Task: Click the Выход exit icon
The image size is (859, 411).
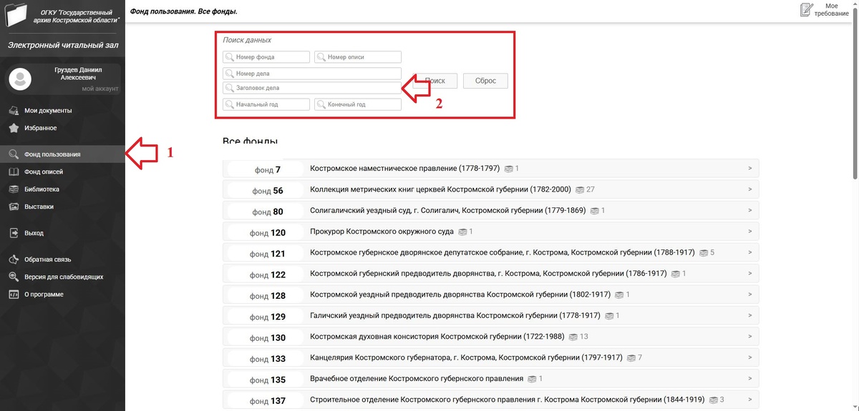Action: click(13, 233)
